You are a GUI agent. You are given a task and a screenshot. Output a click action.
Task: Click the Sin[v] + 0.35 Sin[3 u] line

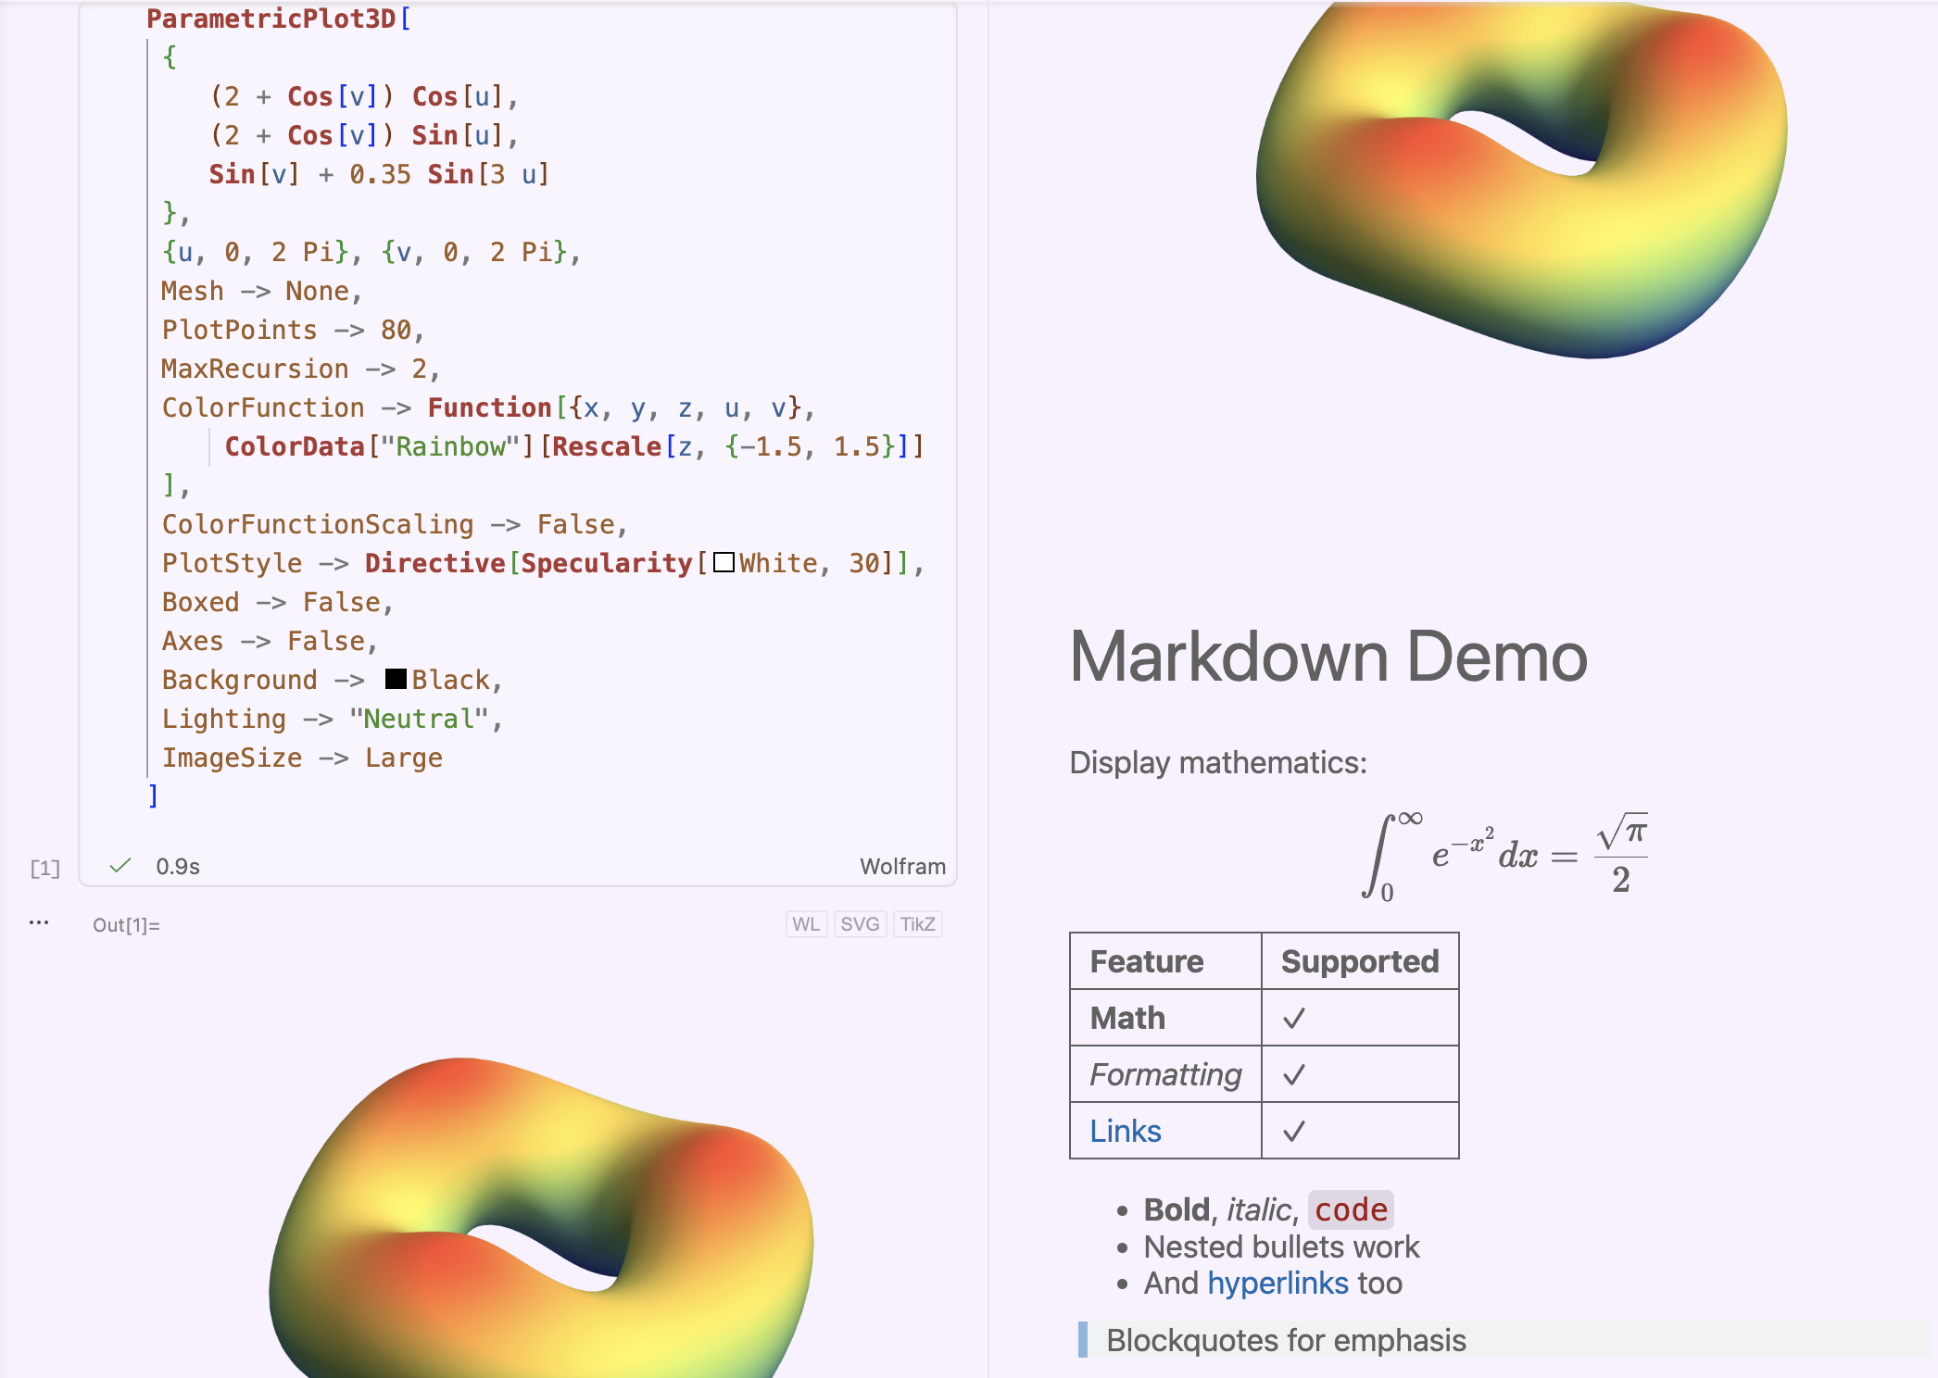coord(379,174)
